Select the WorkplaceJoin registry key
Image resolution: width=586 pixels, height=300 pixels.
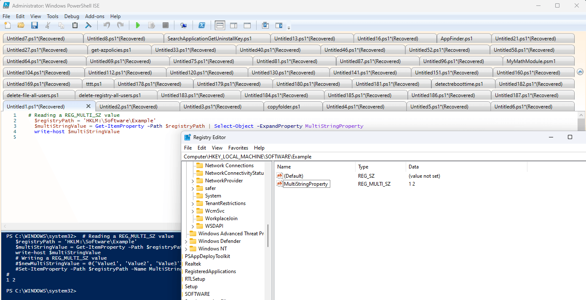pos(221,218)
